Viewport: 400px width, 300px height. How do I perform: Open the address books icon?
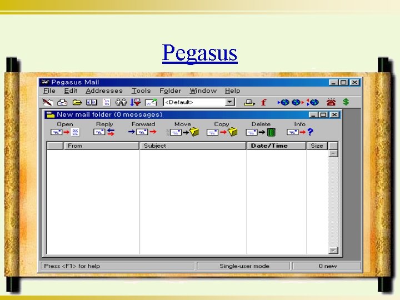pyautogui.click(x=91, y=102)
